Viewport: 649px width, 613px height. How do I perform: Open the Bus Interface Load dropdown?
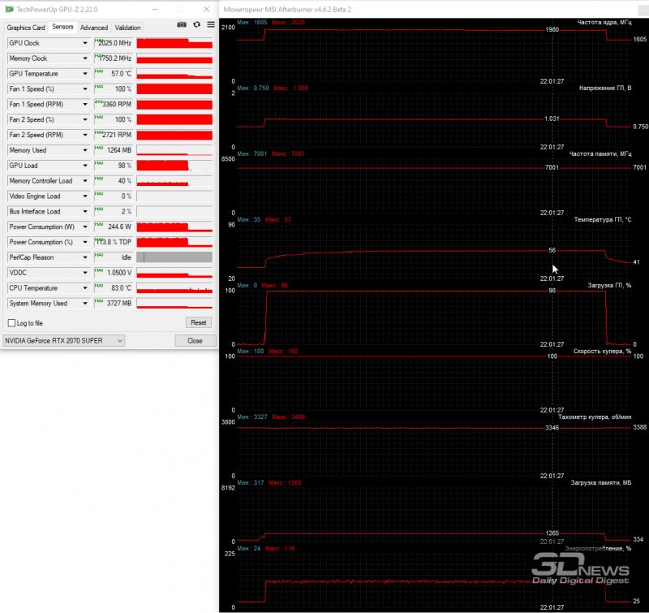pyautogui.click(x=85, y=212)
